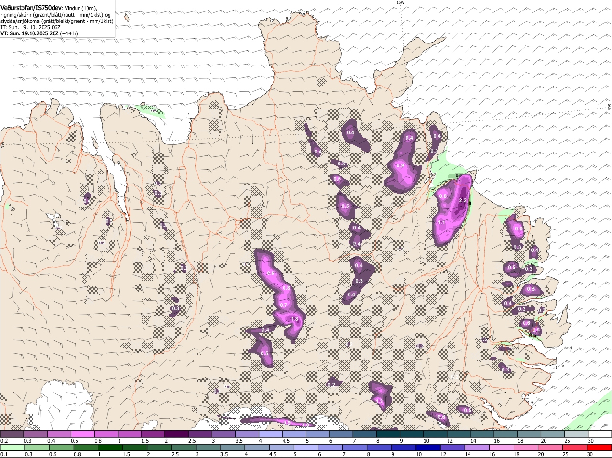The image size is (612, 458).
Task: Pick the bright red 30 rain-scale swatch
Action: click(599, 447)
